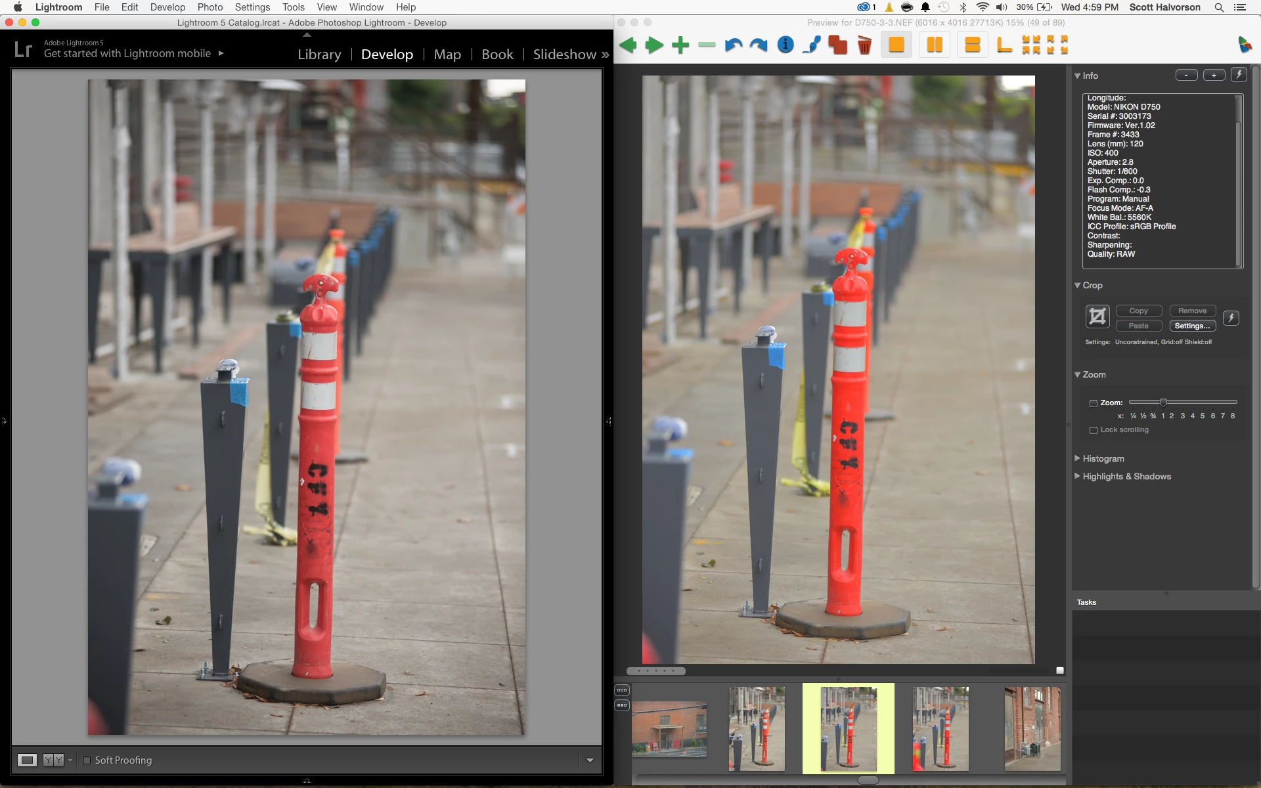Viewport: 1261px width, 788px height.
Task: Click the green next image arrow
Action: [654, 45]
